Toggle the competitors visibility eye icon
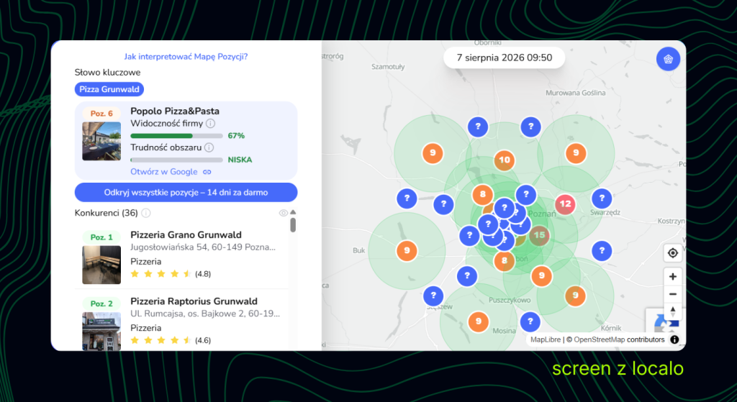Screen dimensions: 737x402 283,213
